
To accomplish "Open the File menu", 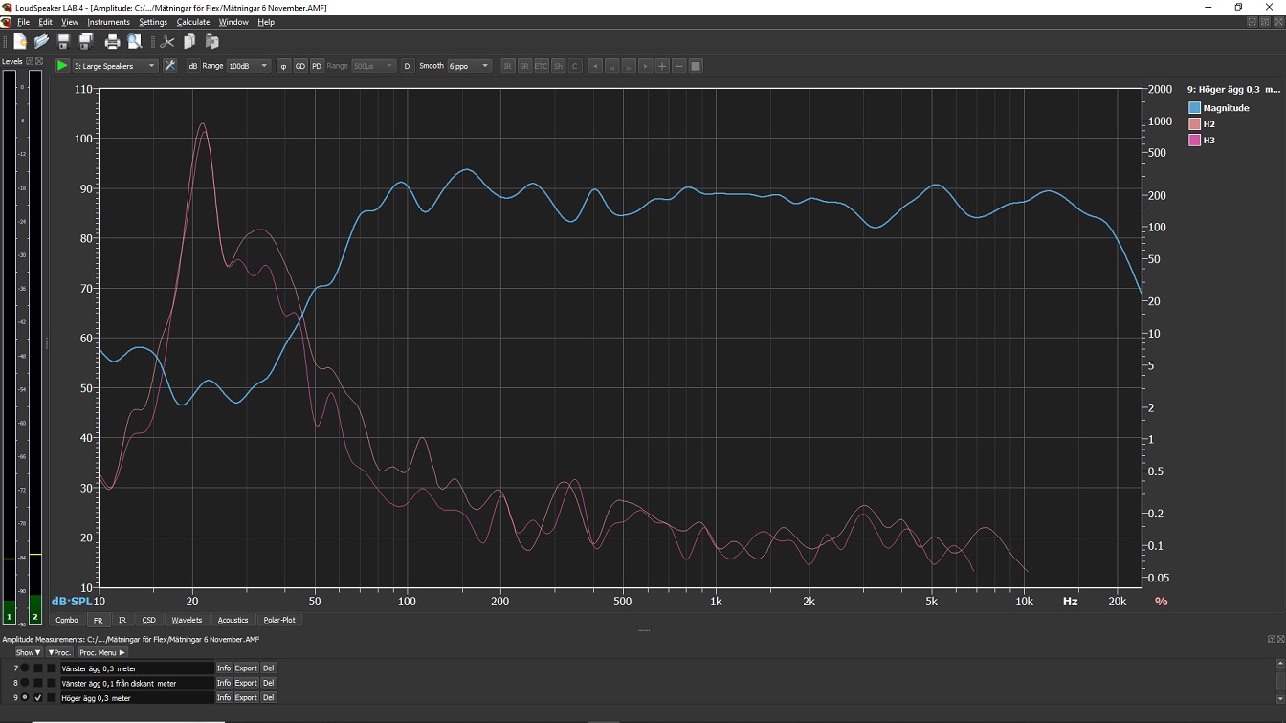I will coord(23,22).
